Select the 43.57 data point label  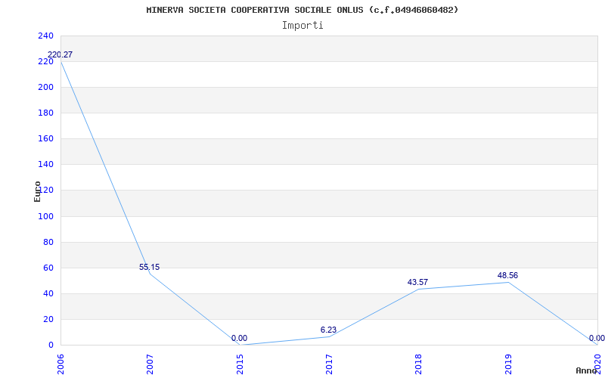417,282
